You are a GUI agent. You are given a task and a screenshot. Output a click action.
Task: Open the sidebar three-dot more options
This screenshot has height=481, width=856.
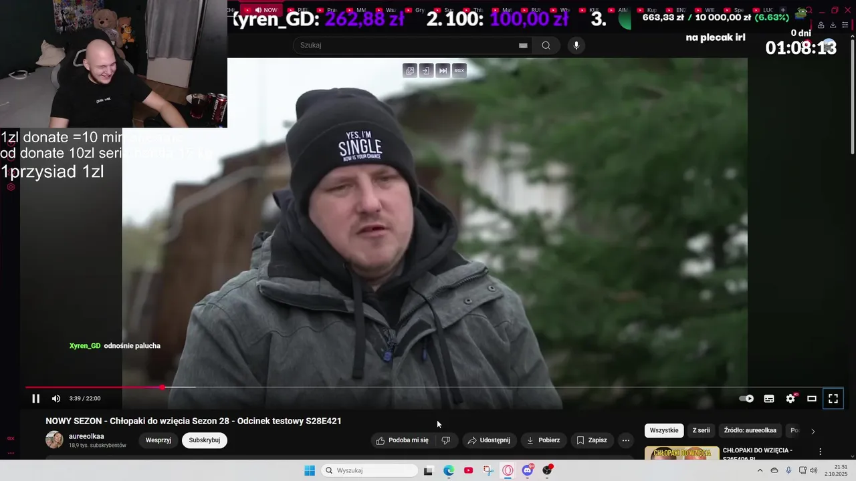tap(11, 452)
